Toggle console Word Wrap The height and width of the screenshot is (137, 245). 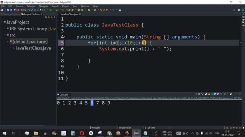coord(212,94)
